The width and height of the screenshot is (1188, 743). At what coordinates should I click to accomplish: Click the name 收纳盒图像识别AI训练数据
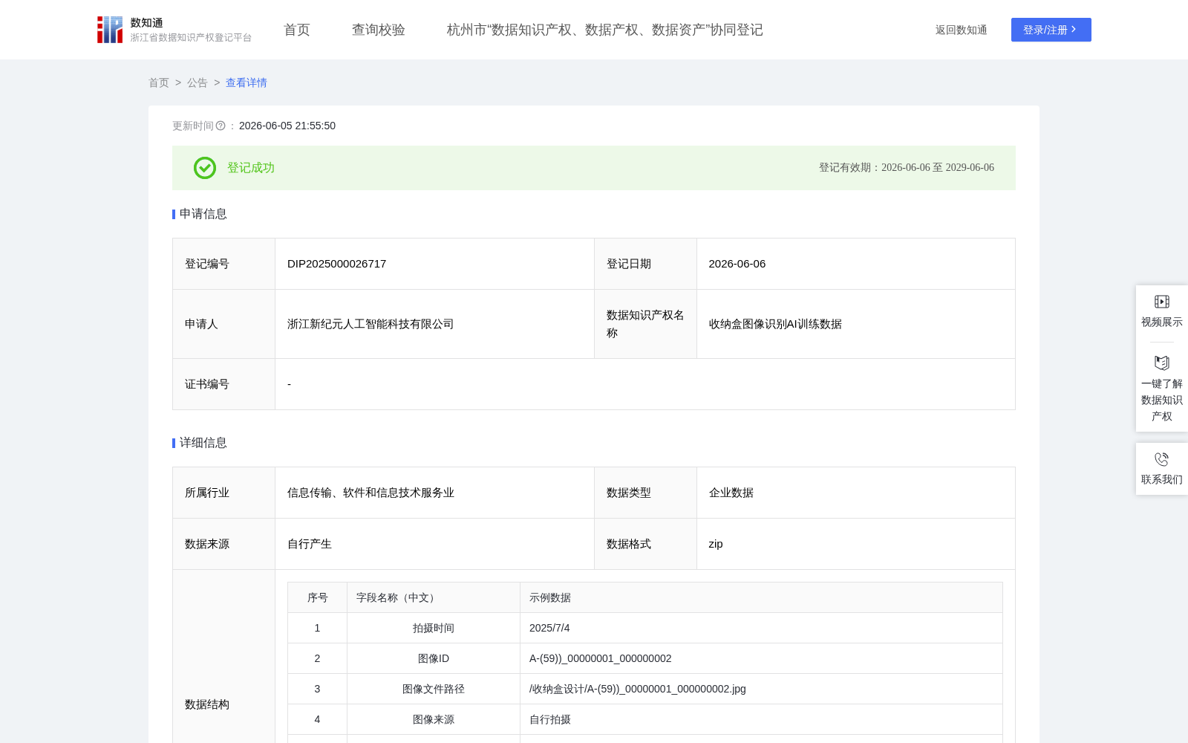pyautogui.click(x=775, y=324)
